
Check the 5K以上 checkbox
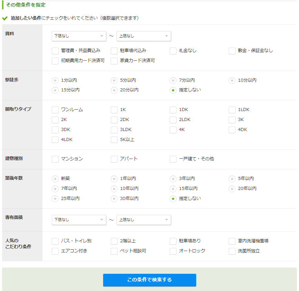click(114, 140)
